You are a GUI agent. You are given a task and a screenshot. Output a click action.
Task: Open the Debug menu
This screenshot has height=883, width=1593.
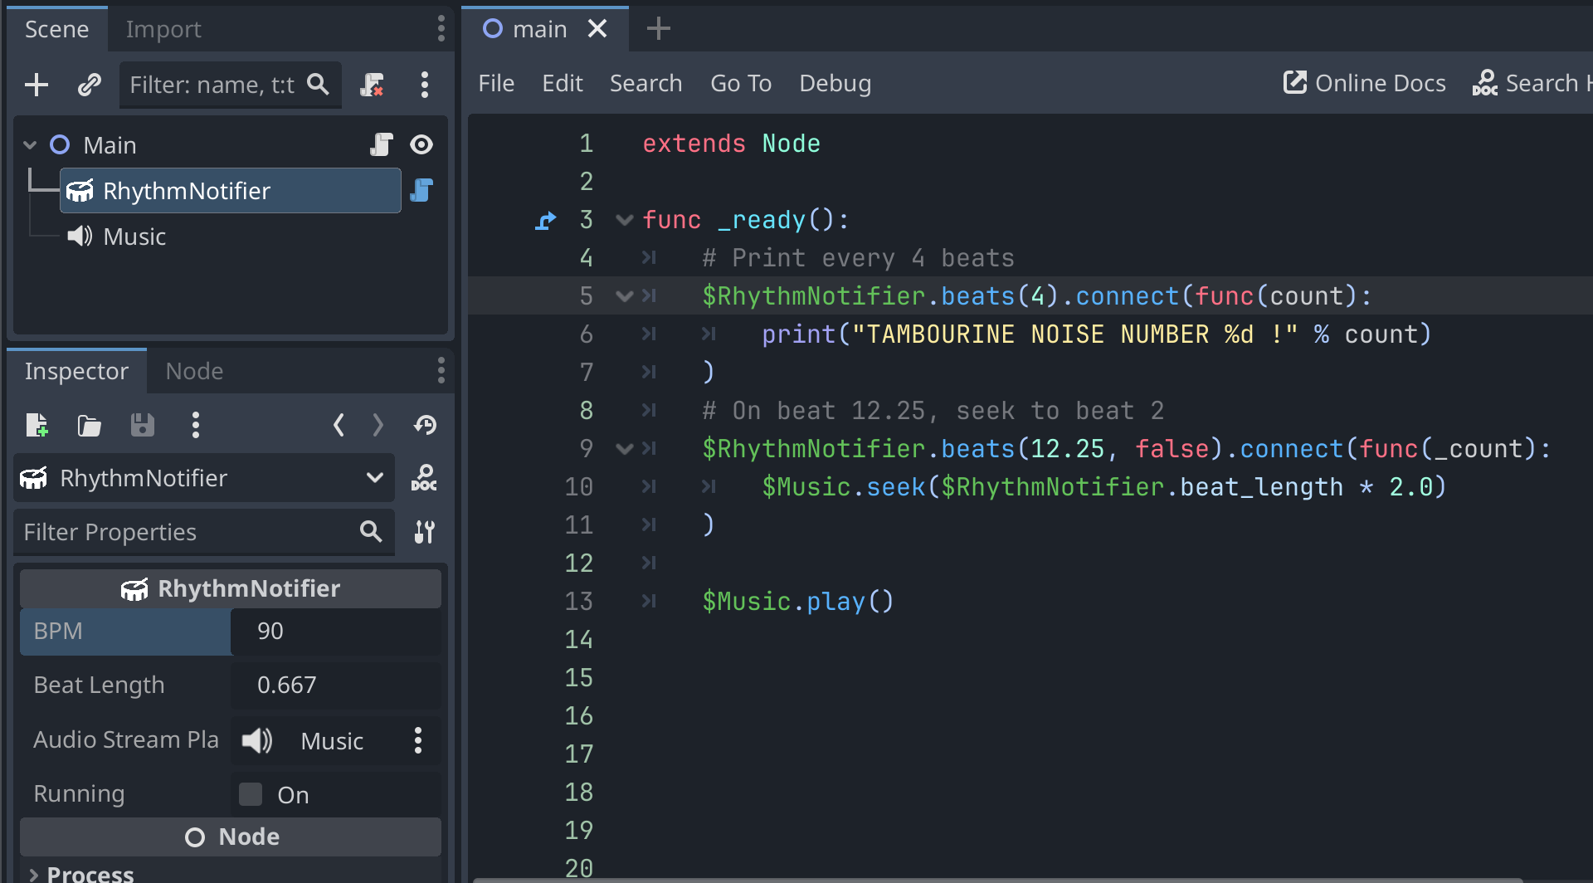click(835, 83)
